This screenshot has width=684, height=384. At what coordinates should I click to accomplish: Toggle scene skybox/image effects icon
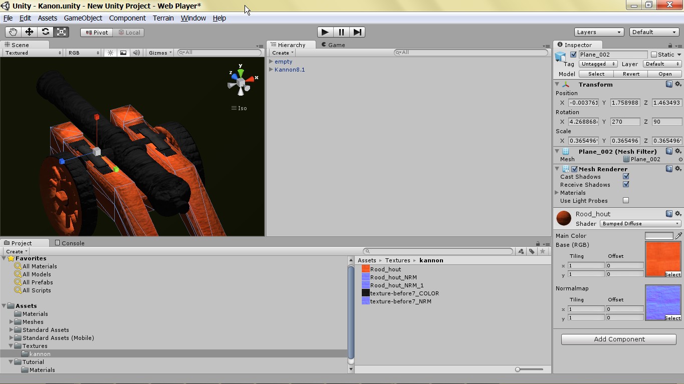(x=123, y=53)
